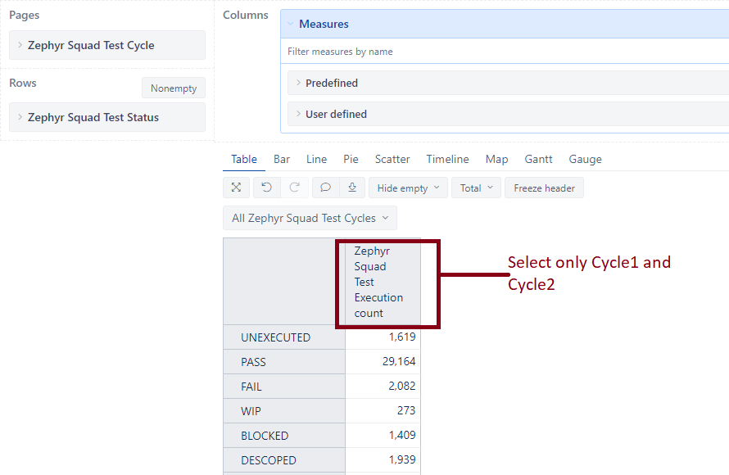Click the fullscreen expand icon in toolbar
This screenshot has width=729, height=475.
tap(236, 188)
